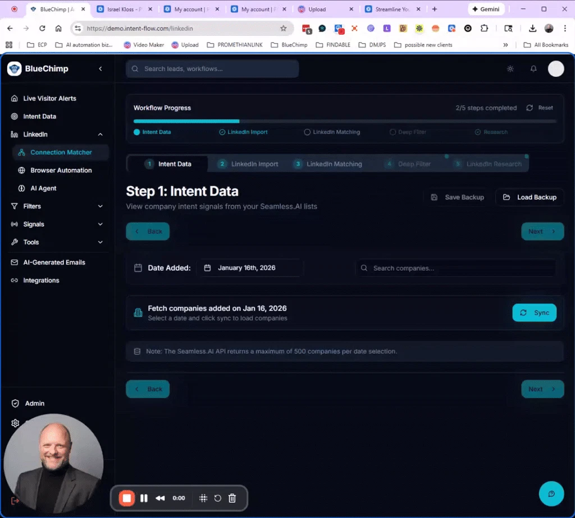Select Connection Matcher in sidebar

point(61,152)
